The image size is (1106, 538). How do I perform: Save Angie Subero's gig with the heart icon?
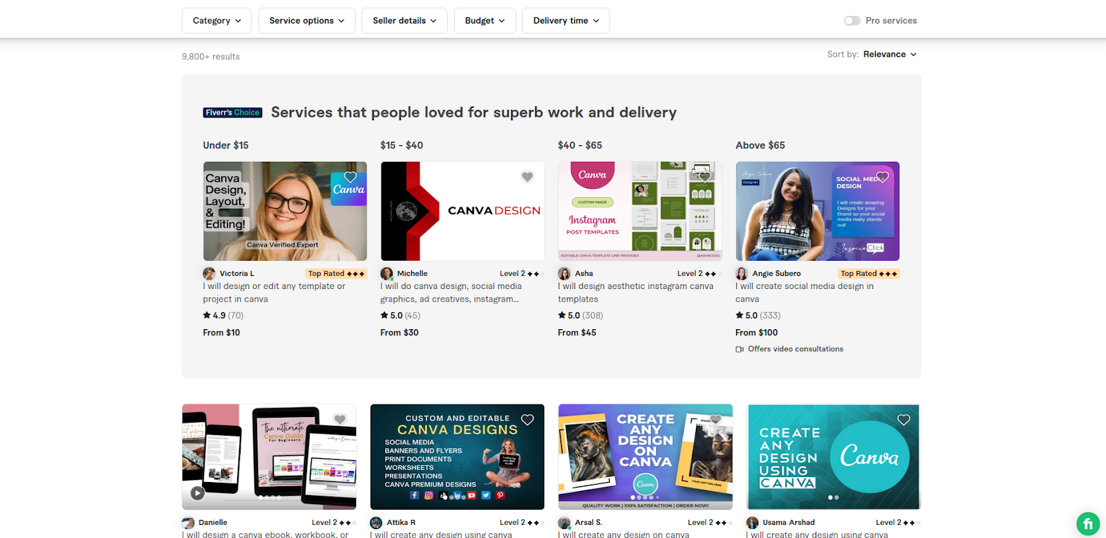(x=882, y=177)
